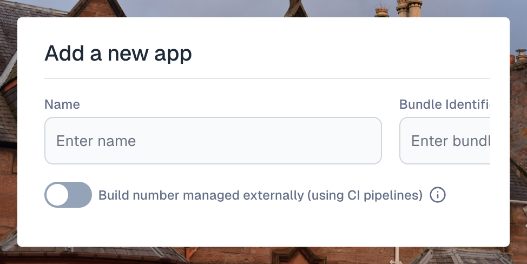Show tooltip about externally managed build numbers
The image size is (527, 264).
[438, 195]
